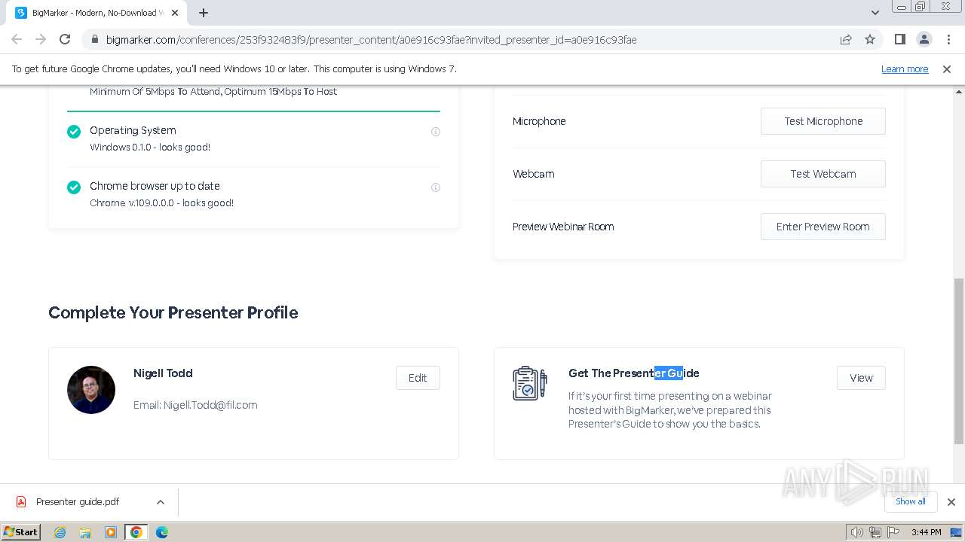The height and width of the screenshot is (542, 965).
Task: Edit the Nigell Todd presenter profile
Action: pos(418,378)
